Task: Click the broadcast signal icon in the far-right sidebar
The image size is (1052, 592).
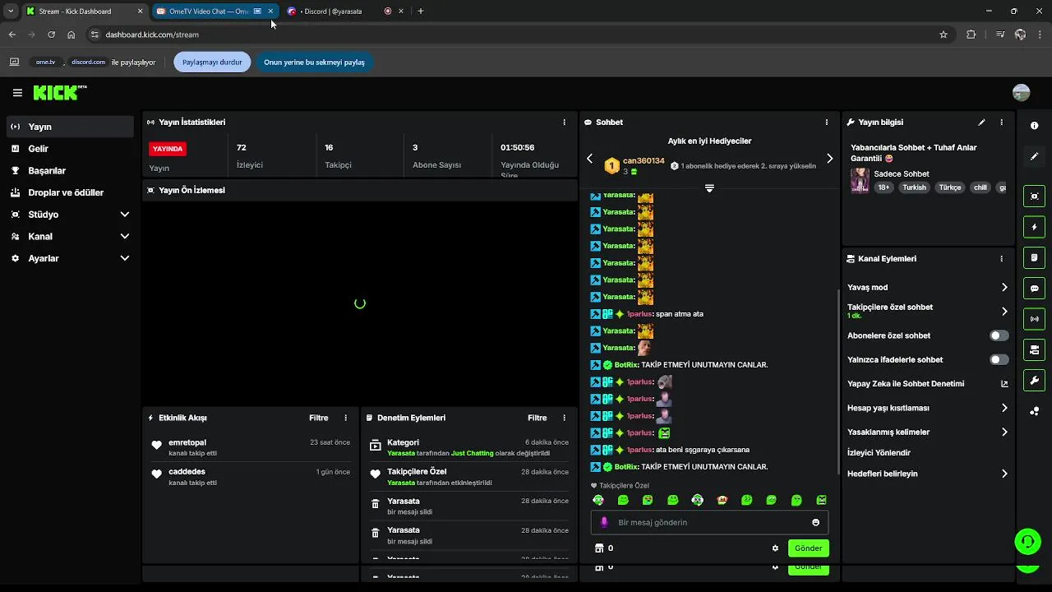Action: [1034, 319]
